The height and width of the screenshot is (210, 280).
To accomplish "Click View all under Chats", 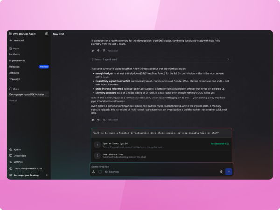I will click(x=13, y=101).
